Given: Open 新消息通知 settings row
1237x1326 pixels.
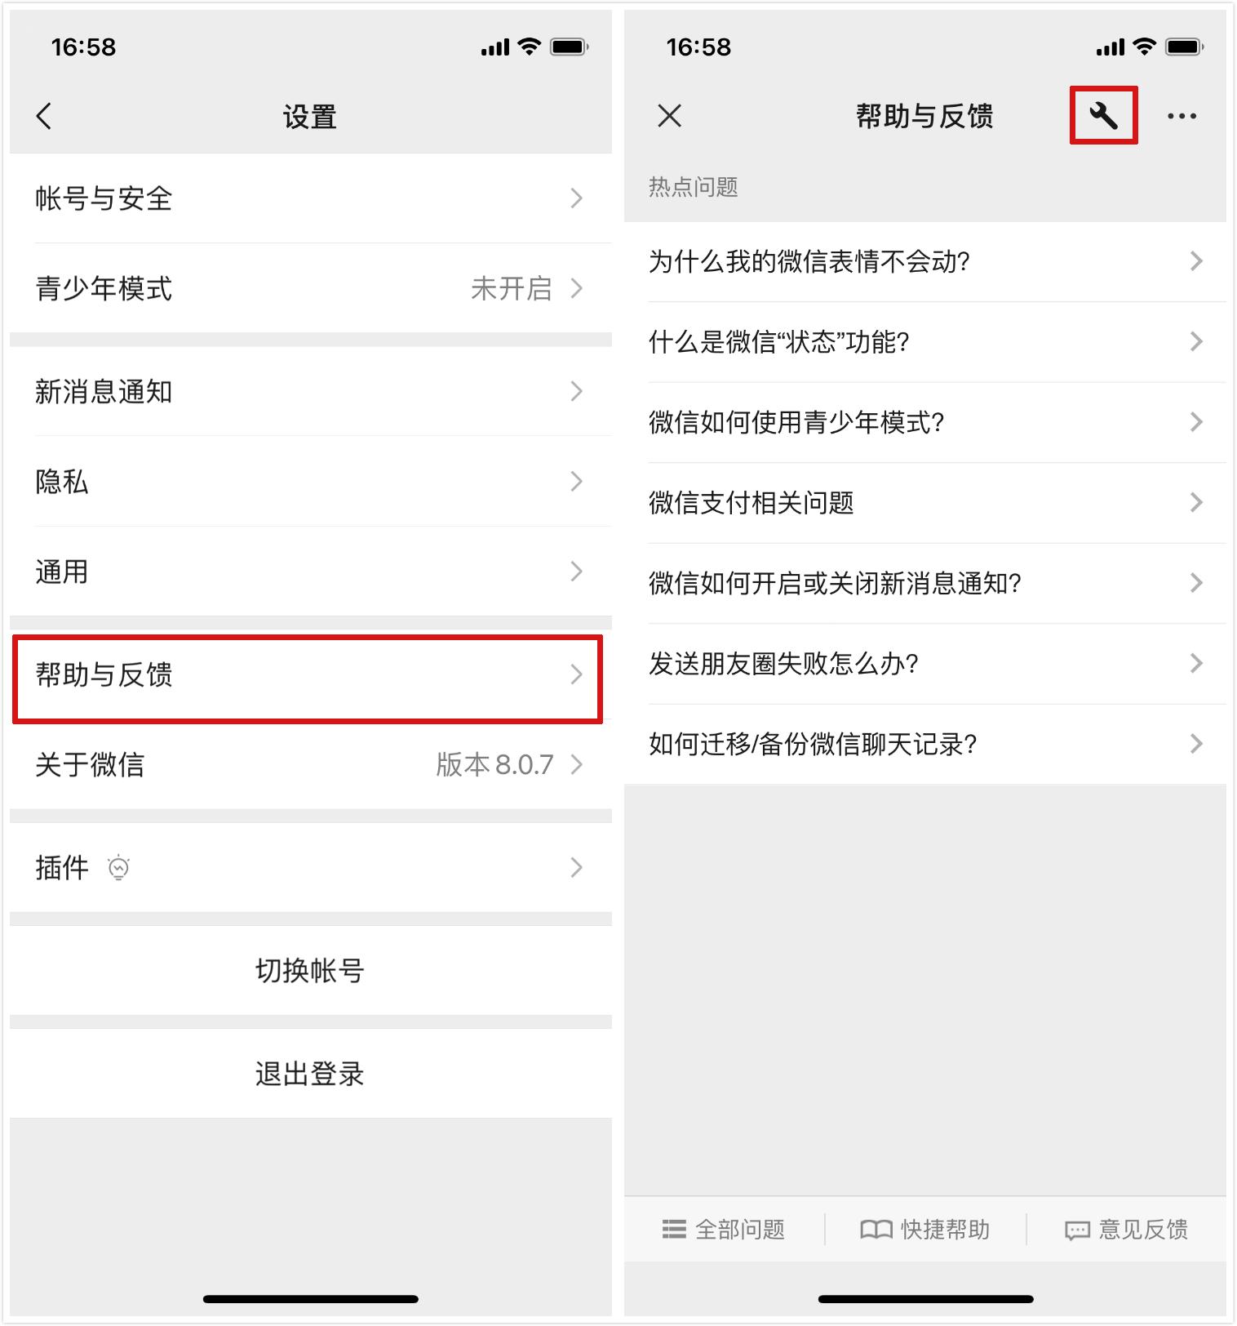Looking at the screenshot, I should [311, 391].
